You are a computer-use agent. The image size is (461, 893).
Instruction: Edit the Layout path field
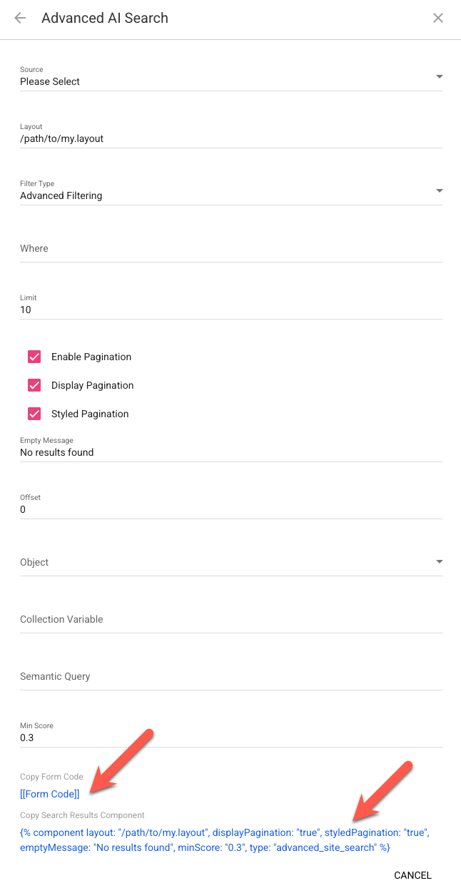pyautogui.click(x=143, y=138)
